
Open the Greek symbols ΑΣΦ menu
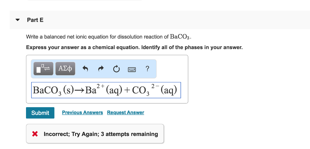click(x=65, y=69)
